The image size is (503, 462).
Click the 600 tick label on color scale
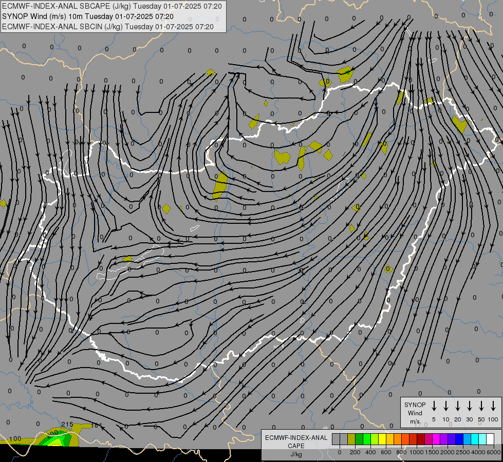(x=386, y=452)
